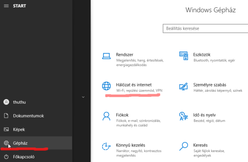Click 'Beszéd, régió, dátum' description
This screenshot has width=248, height=162.
tap(210, 121)
